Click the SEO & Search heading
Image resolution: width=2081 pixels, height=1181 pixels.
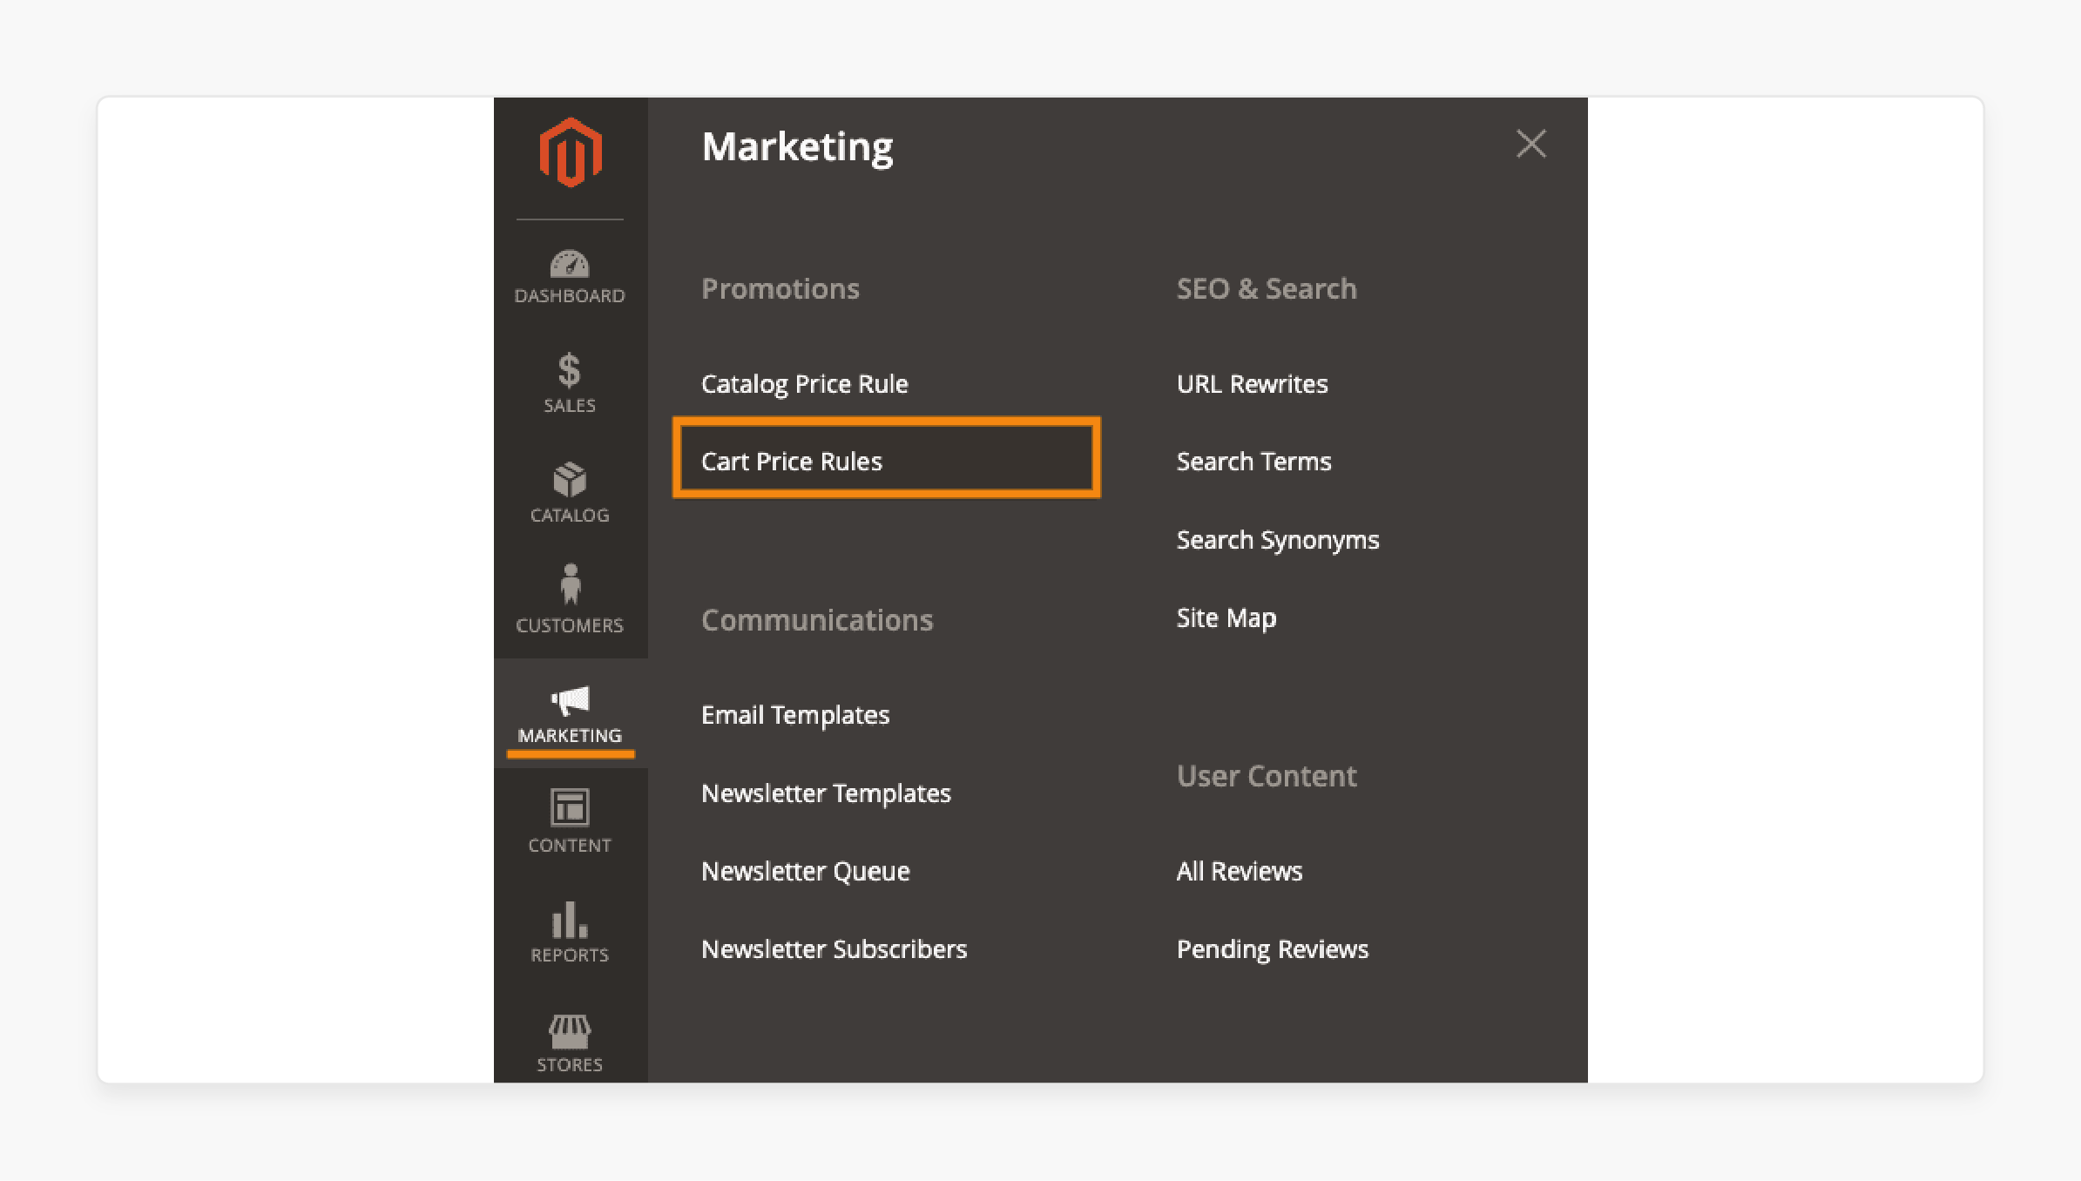coord(1266,288)
